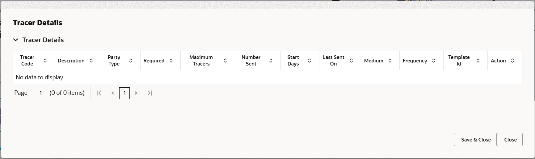The width and height of the screenshot is (535, 159).
Task: Click the Save & Close button
Action: coord(475,140)
